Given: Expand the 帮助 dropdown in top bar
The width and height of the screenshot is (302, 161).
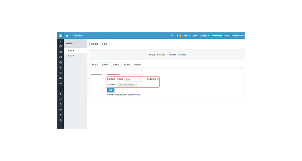Looking at the screenshot, I should pos(187,35).
